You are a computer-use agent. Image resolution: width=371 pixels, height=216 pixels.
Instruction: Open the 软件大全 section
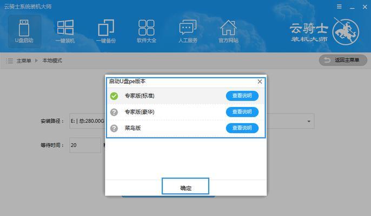pos(147,31)
